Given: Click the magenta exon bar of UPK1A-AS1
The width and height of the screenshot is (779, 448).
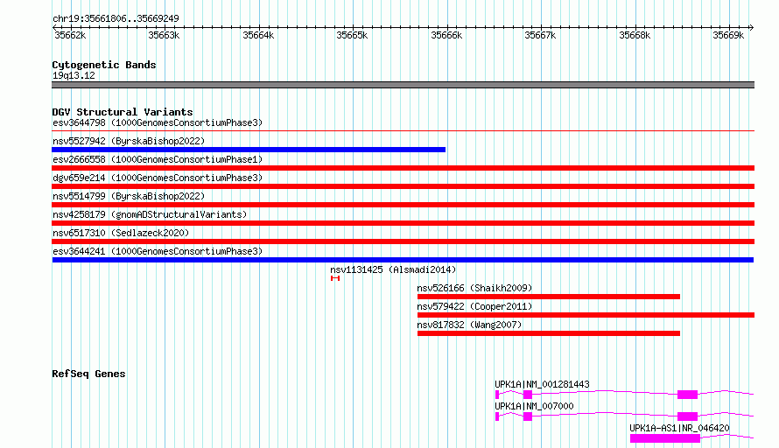Looking at the screenshot, I should (664, 438).
